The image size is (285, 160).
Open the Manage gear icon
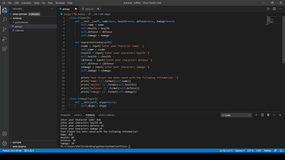4,143
